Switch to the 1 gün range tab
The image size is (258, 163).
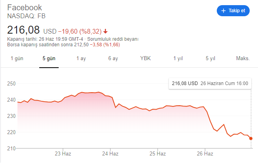click(17, 58)
